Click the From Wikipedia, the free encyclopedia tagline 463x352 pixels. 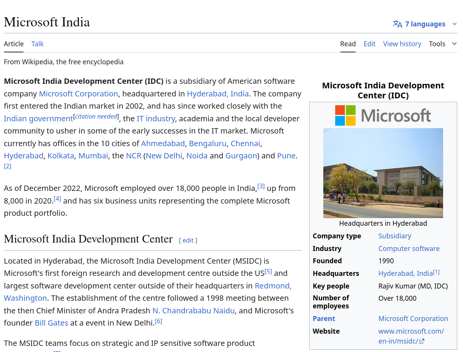(x=64, y=62)
